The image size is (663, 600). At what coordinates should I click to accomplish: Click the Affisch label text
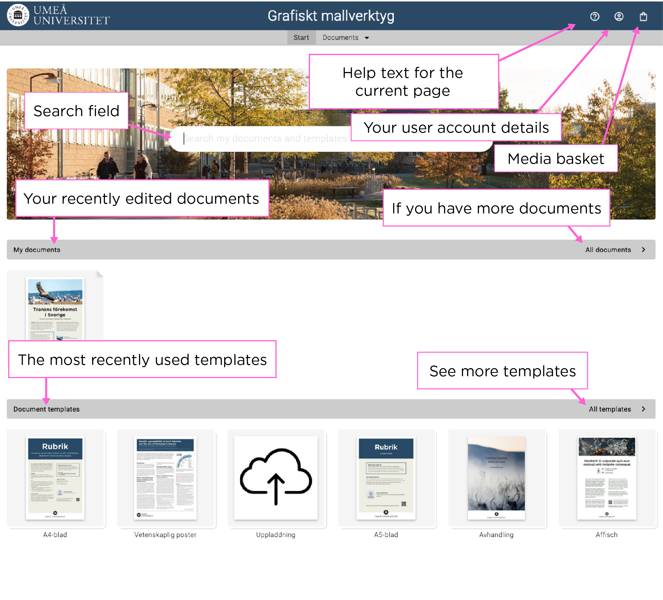[x=607, y=534]
